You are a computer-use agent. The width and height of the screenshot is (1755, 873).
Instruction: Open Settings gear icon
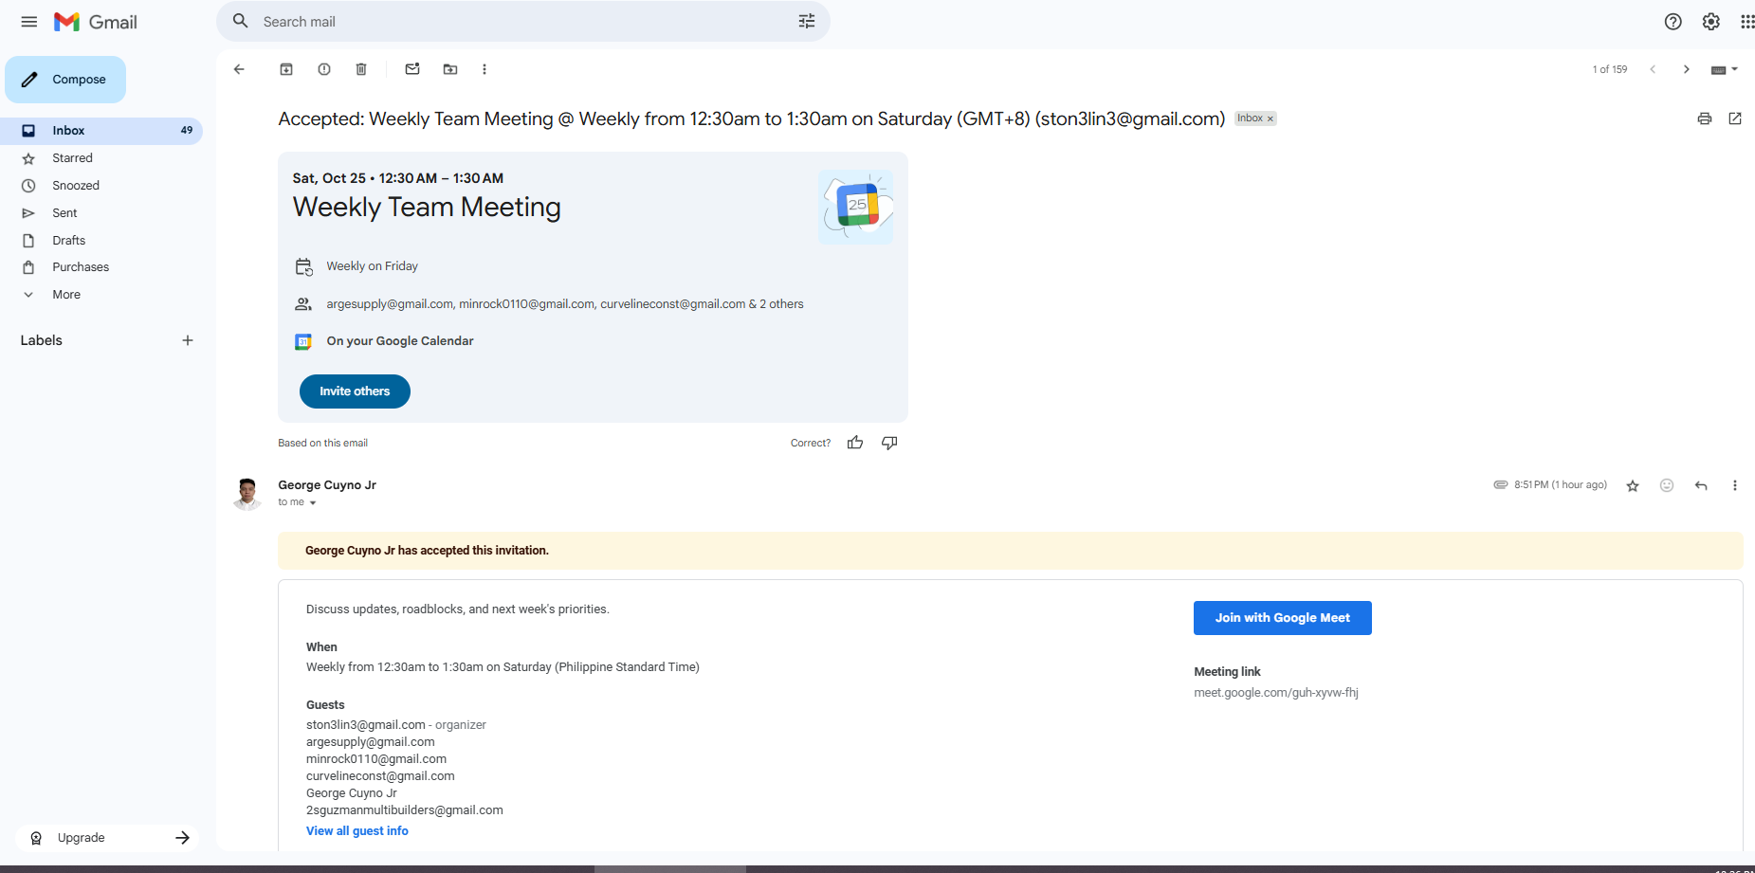click(x=1711, y=22)
